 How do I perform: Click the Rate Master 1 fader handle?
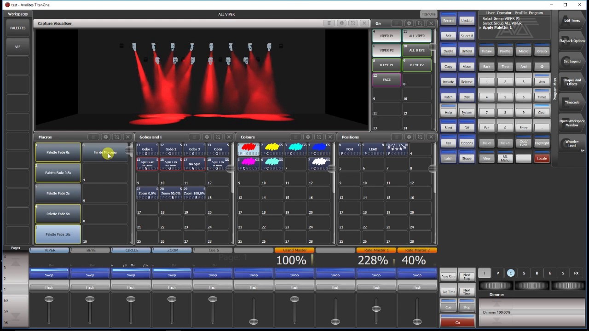(x=376, y=309)
